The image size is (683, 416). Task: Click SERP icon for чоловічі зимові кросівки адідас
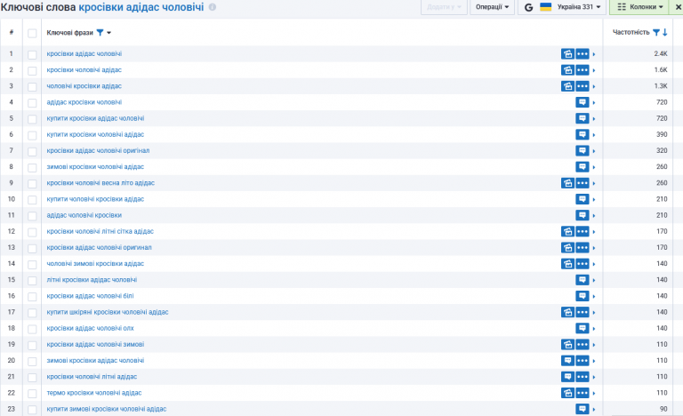pos(567,263)
